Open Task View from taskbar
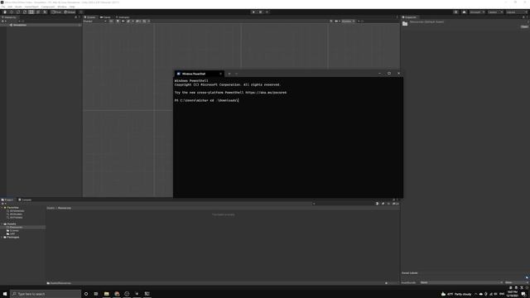The image size is (530, 298). pyautogui.click(x=96, y=294)
